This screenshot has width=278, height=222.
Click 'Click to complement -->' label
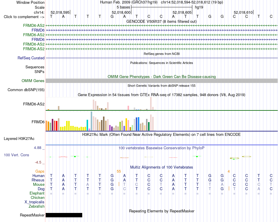click(24, 17)
